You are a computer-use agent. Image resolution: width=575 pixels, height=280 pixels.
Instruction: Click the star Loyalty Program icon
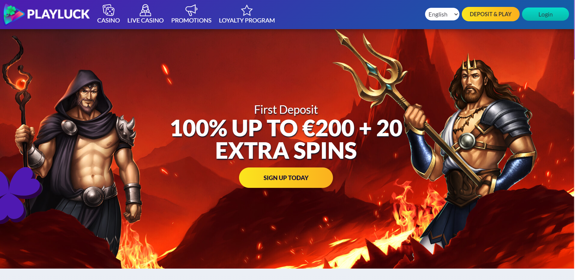point(247,10)
